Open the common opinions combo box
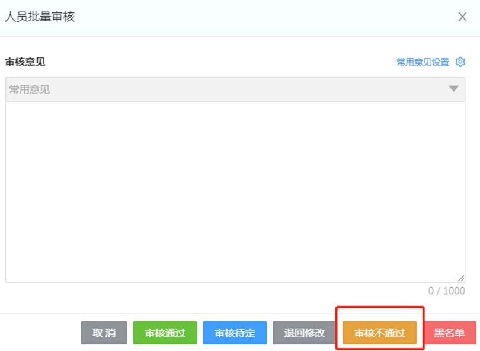The image size is (480, 351). (237, 89)
